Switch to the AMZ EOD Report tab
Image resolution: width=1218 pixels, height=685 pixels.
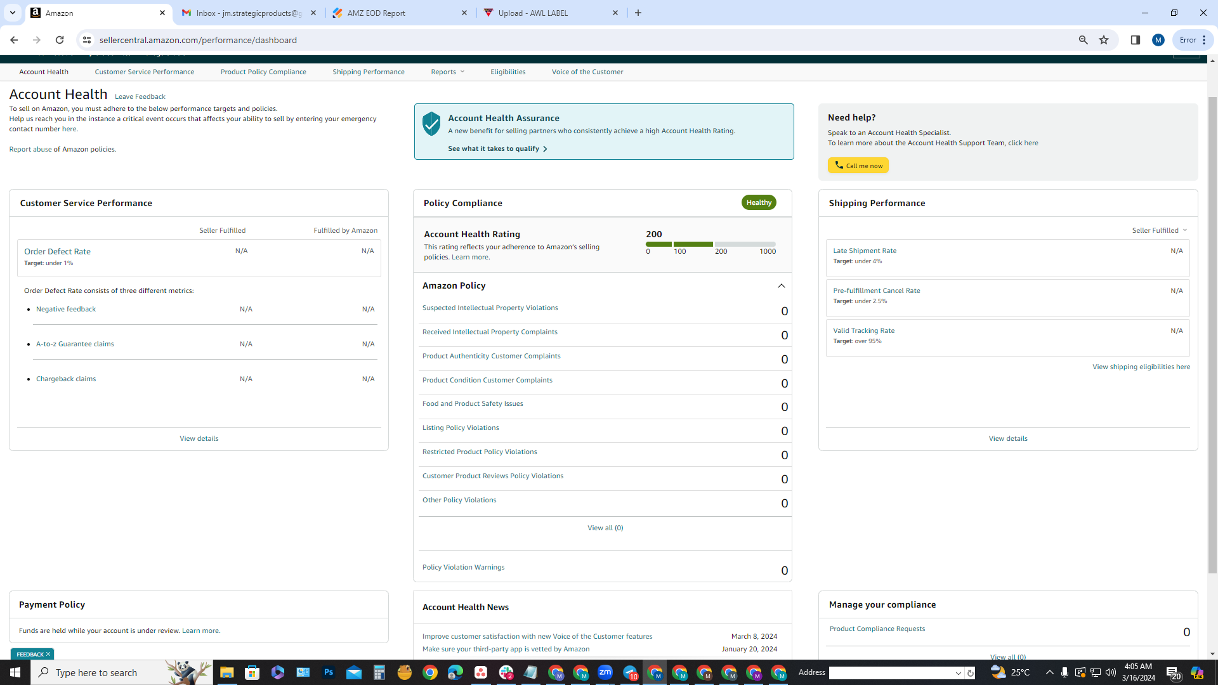pyautogui.click(x=400, y=13)
